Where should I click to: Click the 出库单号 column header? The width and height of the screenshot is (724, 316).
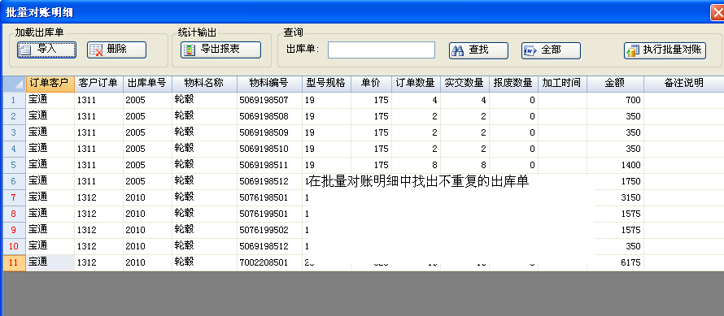pos(147,84)
